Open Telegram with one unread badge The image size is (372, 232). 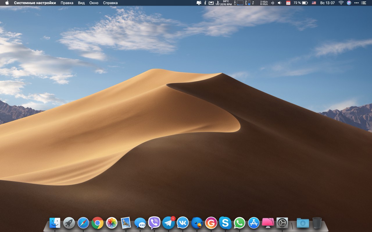[x=169, y=223]
